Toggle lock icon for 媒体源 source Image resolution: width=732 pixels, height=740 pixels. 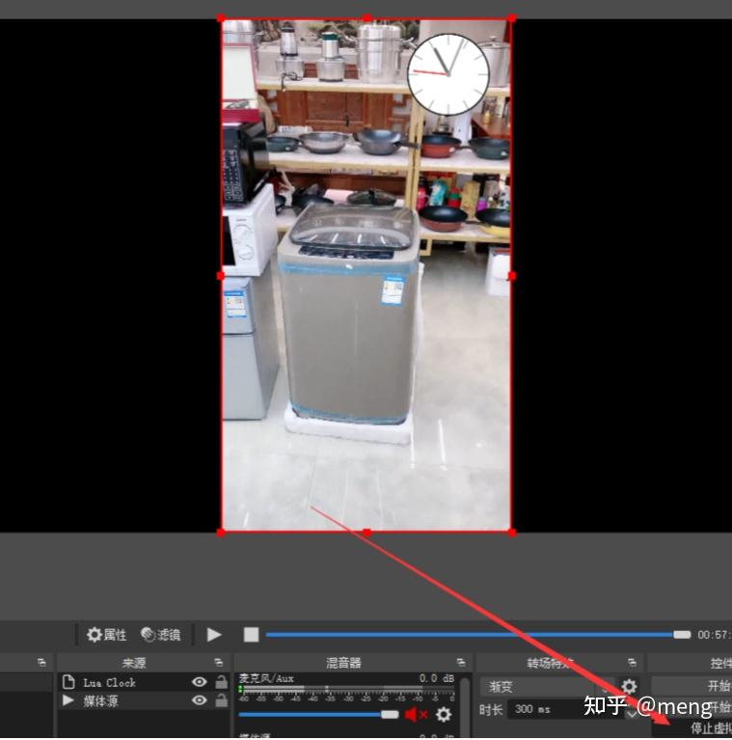point(221,700)
